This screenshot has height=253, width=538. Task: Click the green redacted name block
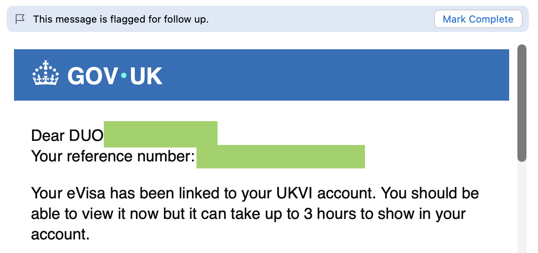160,134
